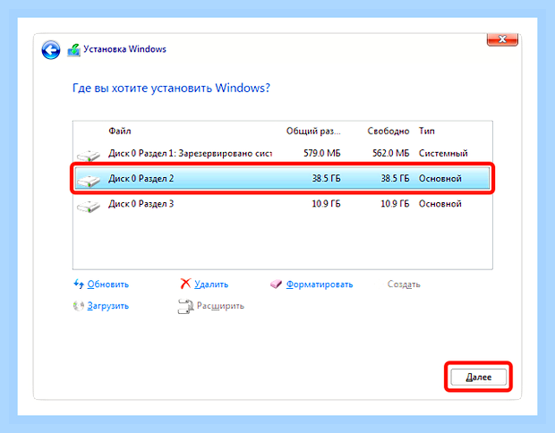Click the 579.0 МБ total size cell
This screenshot has width=555, height=433.
322,154
